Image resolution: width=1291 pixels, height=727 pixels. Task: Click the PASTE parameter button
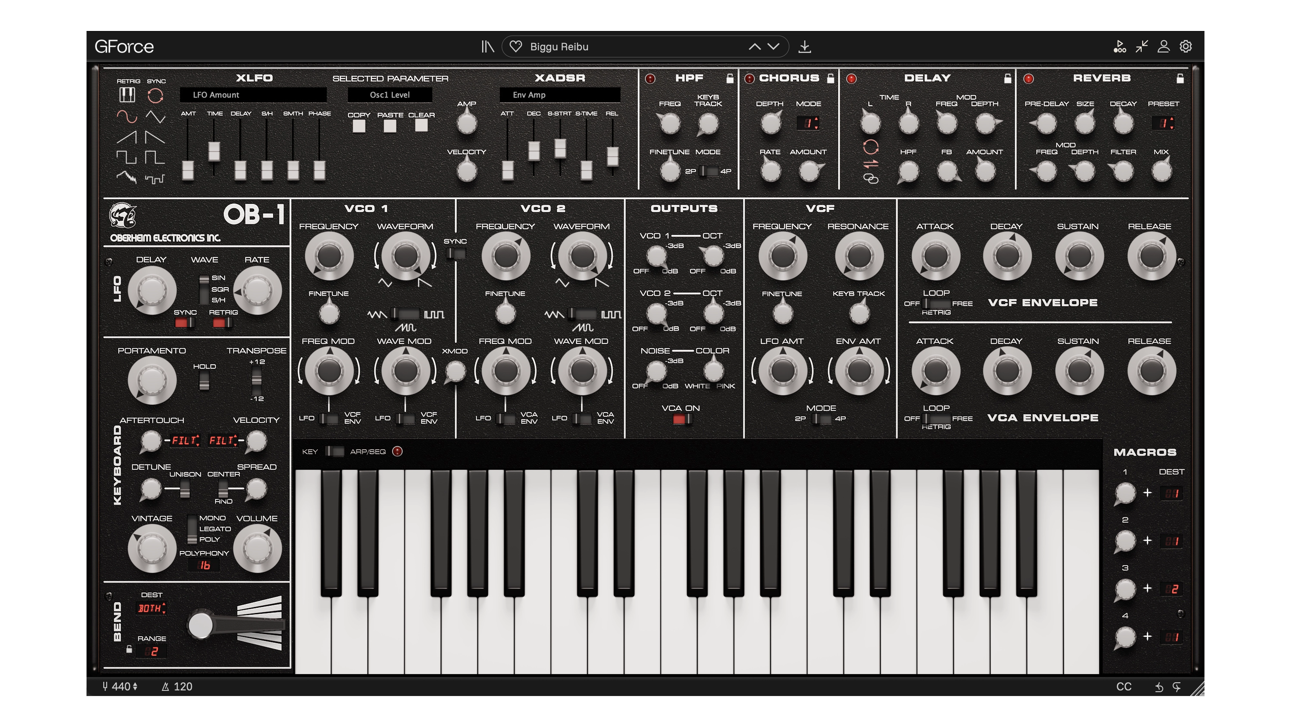tap(390, 126)
